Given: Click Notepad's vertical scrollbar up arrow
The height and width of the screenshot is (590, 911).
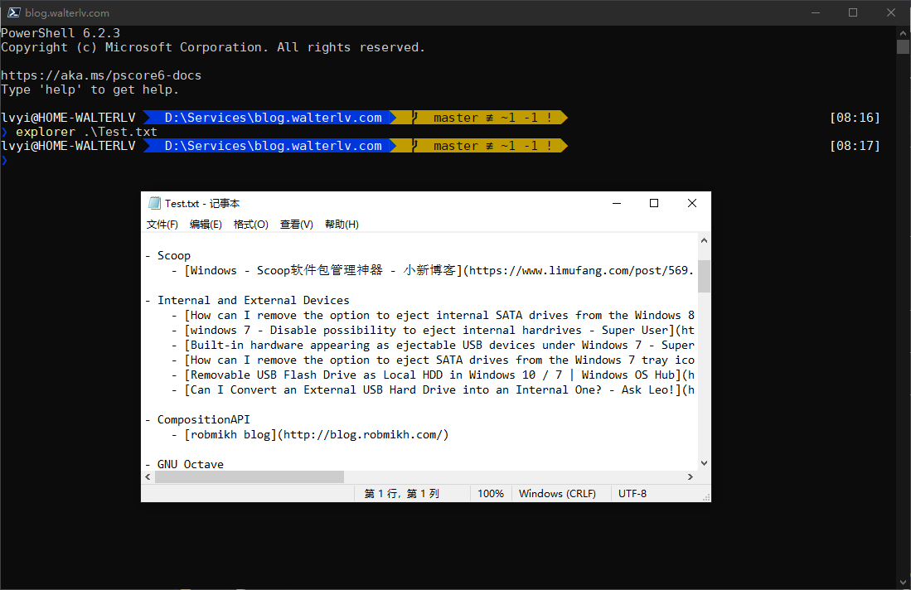Looking at the screenshot, I should coord(704,241).
